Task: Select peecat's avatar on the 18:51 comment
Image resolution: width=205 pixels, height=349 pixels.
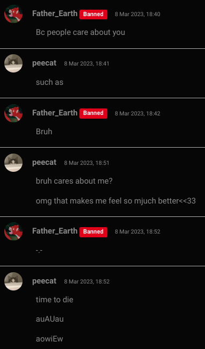Action: click(x=13, y=163)
